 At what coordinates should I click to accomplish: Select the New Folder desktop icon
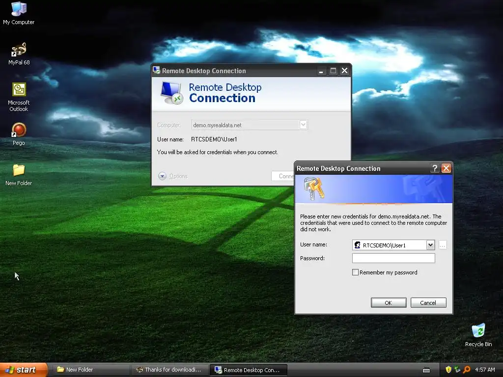19,175
